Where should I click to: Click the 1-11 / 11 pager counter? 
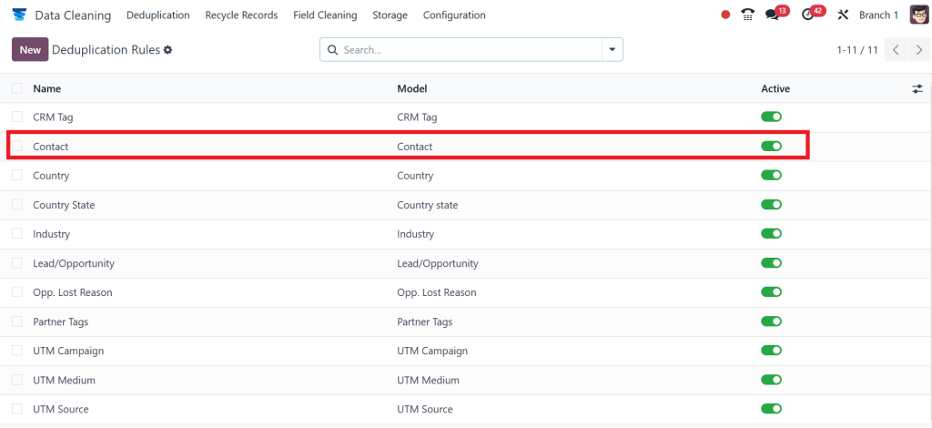(857, 50)
